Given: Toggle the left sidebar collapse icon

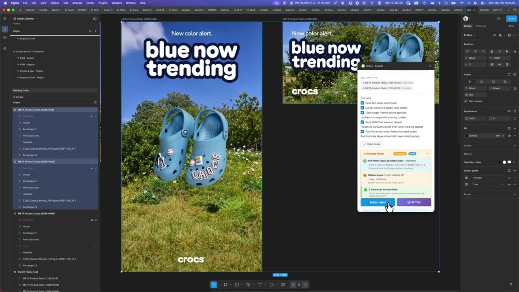Looking at the screenshot, I should [95, 19].
